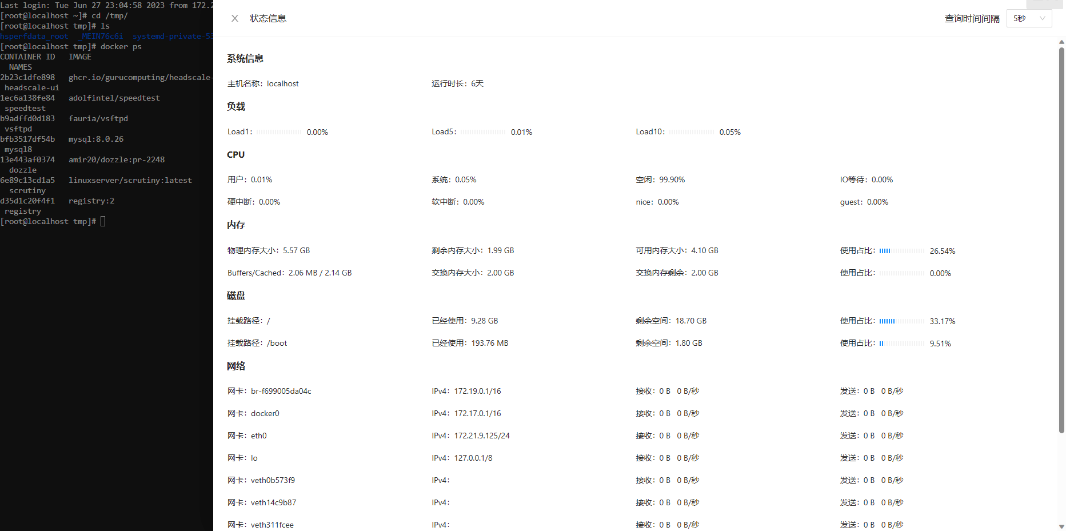This screenshot has height=531, width=1066.
Task: Click the 网络 section heading
Action: tap(236, 366)
